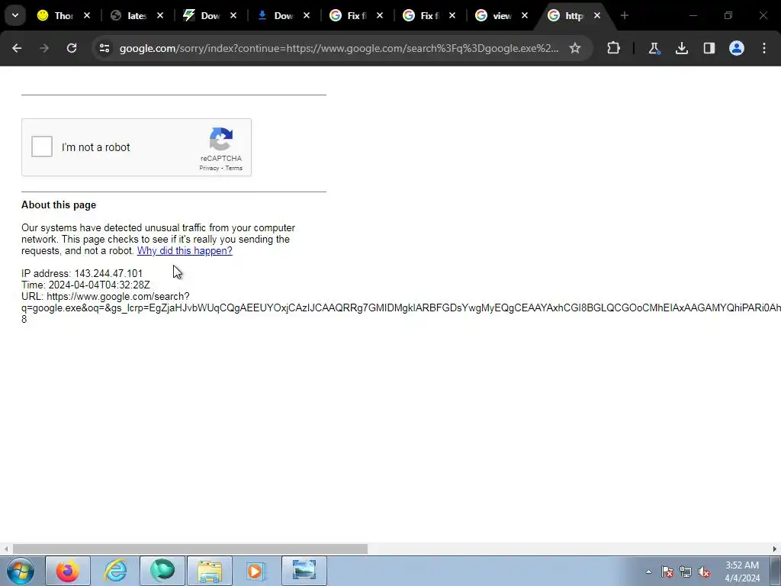The width and height of the screenshot is (781, 586).
Task: Open Windows Media Player on taskbar
Action: pos(256,571)
